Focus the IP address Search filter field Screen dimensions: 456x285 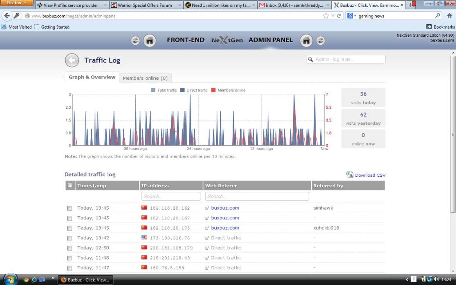[x=171, y=196]
